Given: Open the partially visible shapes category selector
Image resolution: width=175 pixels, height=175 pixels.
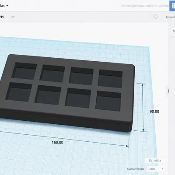Looking at the screenshot, I should point(173,31).
